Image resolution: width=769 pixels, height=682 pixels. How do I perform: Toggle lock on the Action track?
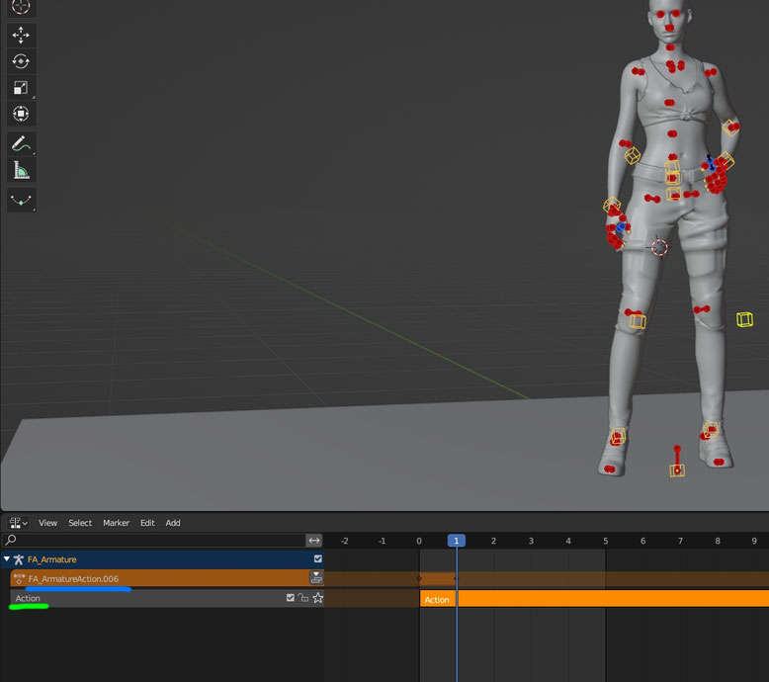point(303,598)
